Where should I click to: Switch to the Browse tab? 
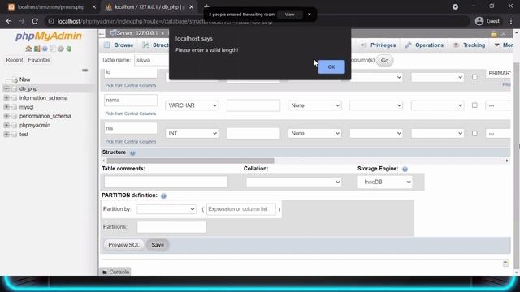pos(119,45)
